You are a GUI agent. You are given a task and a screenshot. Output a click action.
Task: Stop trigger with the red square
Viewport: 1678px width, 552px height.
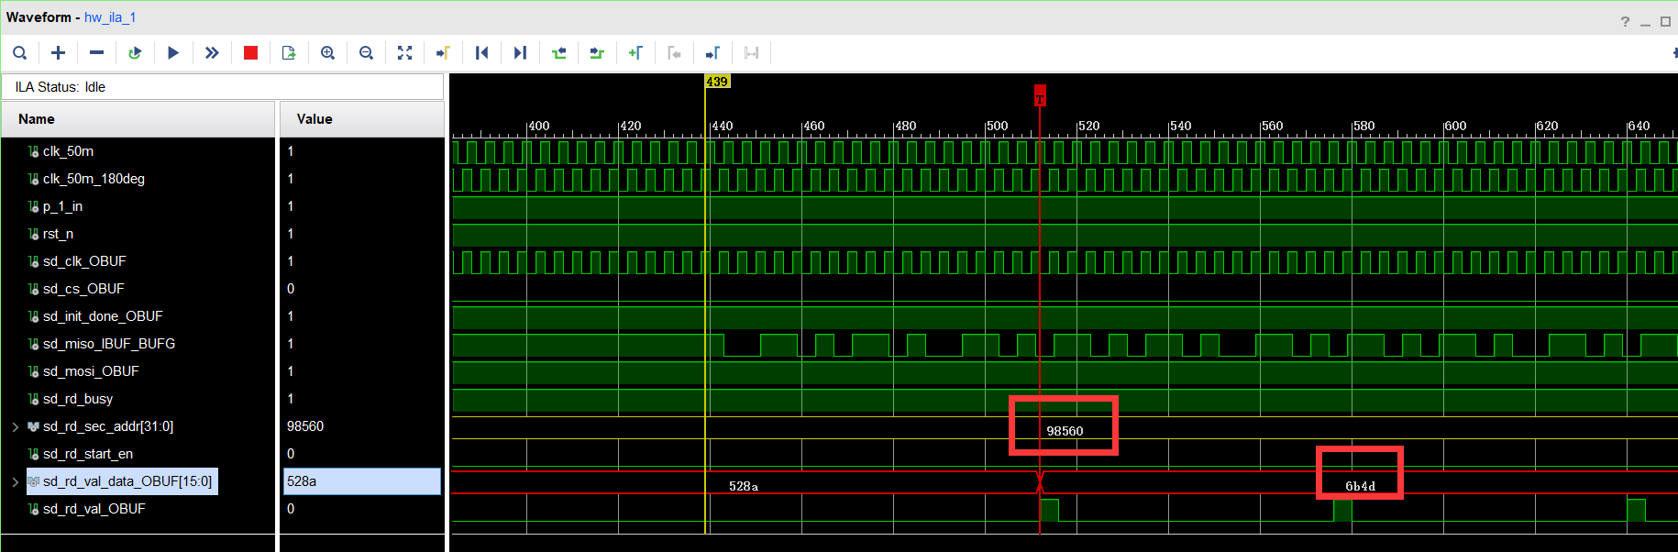(x=250, y=53)
